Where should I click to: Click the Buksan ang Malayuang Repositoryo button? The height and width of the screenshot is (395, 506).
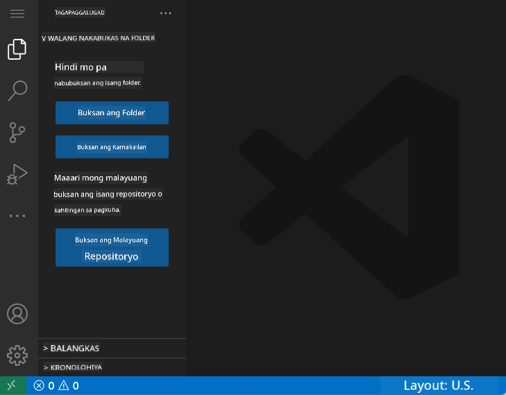[x=112, y=248]
